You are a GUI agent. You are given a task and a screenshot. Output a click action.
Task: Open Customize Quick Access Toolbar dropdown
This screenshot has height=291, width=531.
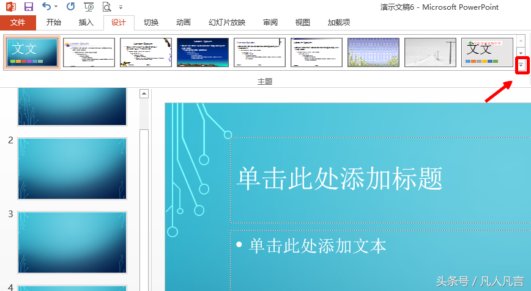(121, 7)
